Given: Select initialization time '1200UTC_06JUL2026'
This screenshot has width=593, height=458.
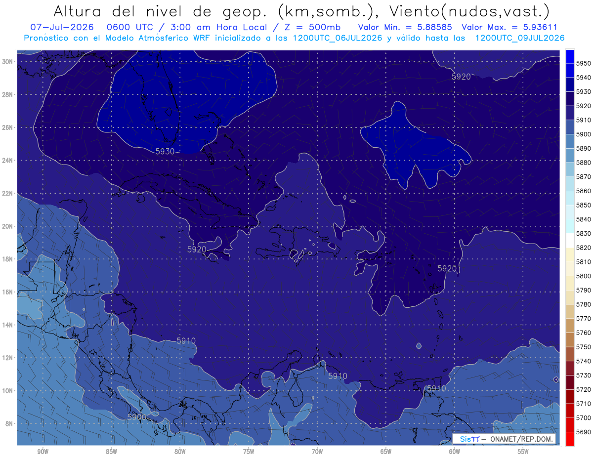Looking at the screenshot, I should pyautogui.click(x=337, y=38).
